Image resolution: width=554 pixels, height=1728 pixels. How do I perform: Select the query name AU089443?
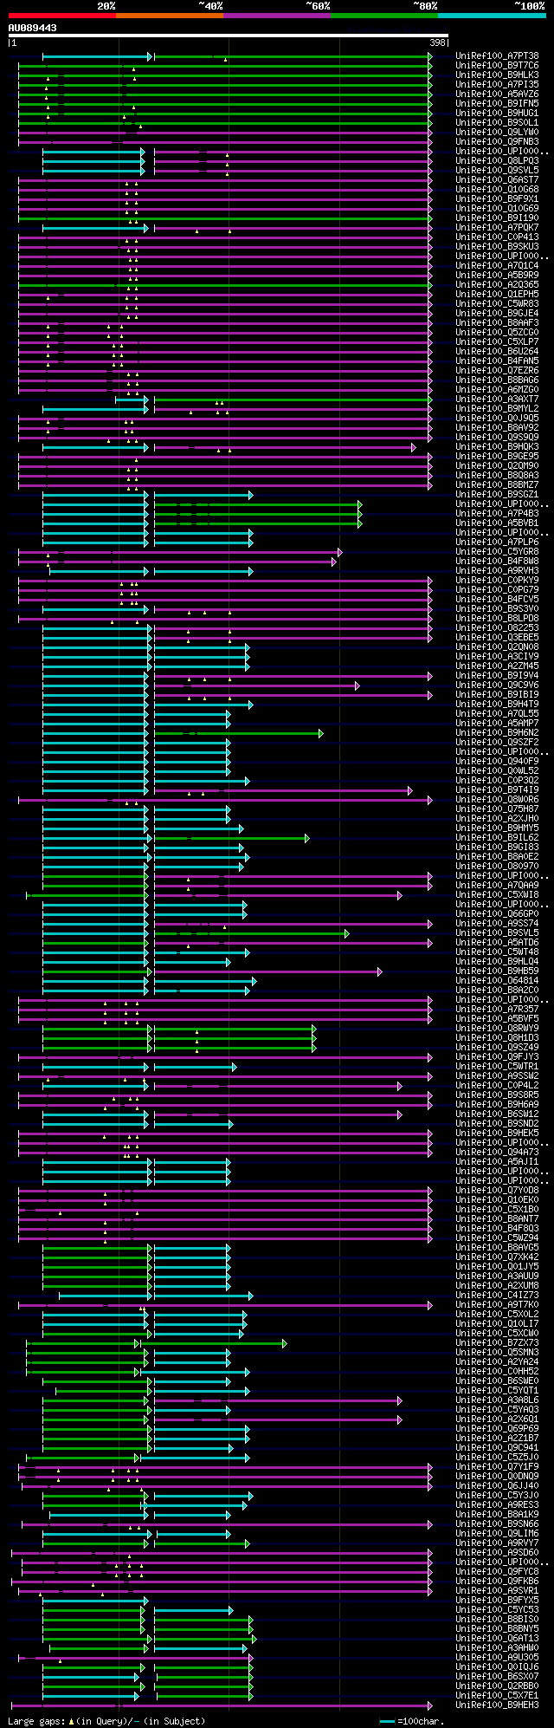click(x=32, y=29)
